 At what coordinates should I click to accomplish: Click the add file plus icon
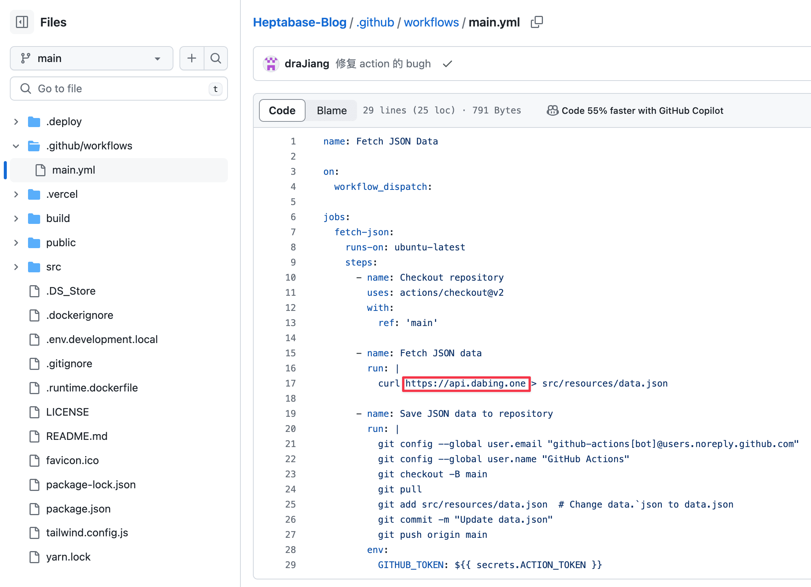coord(192,58)
